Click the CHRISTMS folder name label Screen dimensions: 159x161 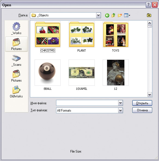48,50
